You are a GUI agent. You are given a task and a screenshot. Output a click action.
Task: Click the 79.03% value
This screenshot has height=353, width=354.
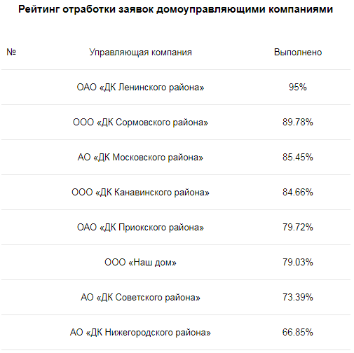298,262
